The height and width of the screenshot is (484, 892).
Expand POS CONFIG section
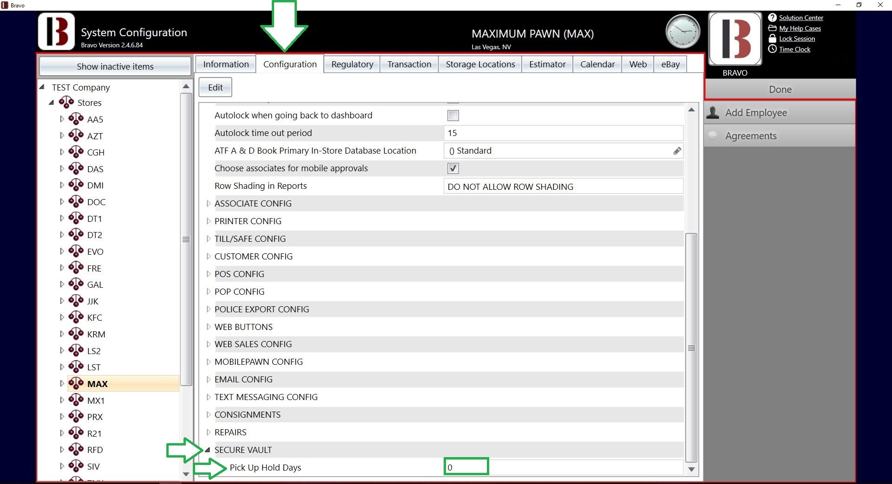(x=209, y=274)
